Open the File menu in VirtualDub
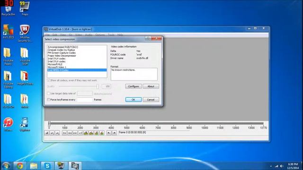This screenshot has height=170, width=303. point(47,35)
